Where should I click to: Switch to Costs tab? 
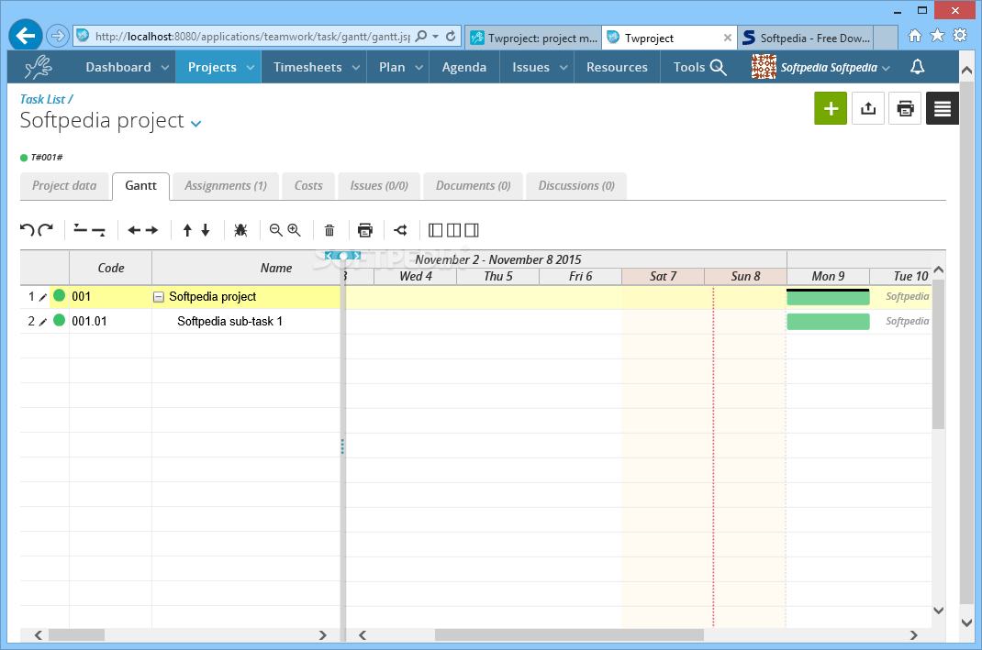[x=308, y=186]
